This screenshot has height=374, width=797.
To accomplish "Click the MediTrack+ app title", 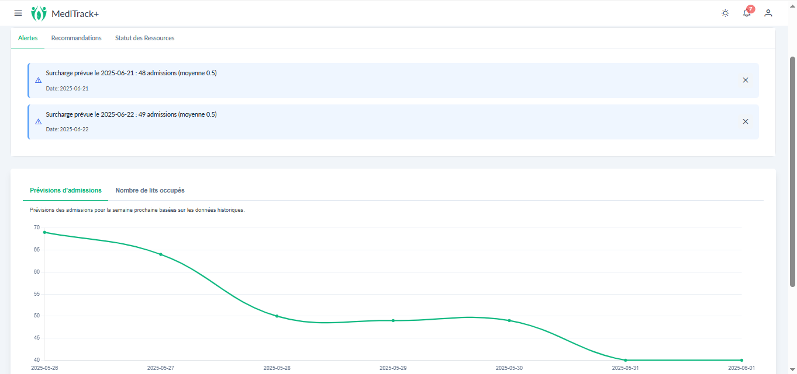I will pyautogui.click(x=75, y=13).
